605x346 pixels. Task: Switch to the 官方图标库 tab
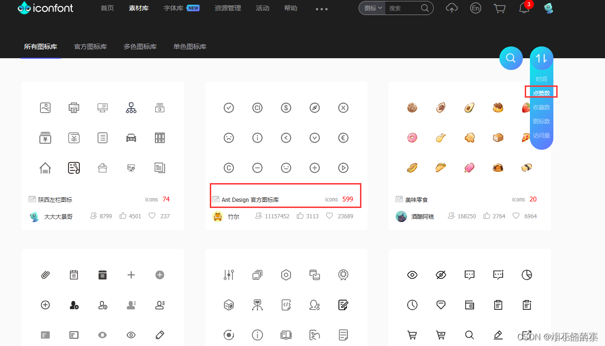[90, 46]
